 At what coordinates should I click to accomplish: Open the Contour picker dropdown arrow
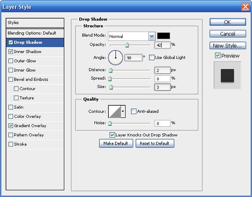pos(123,112)
